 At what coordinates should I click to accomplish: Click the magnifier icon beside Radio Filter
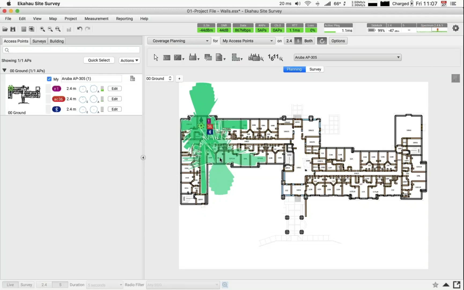point(225,285)
